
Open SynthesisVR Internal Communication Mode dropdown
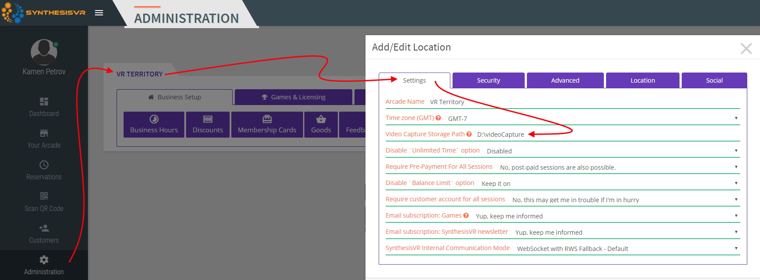(x=627, y=248)
